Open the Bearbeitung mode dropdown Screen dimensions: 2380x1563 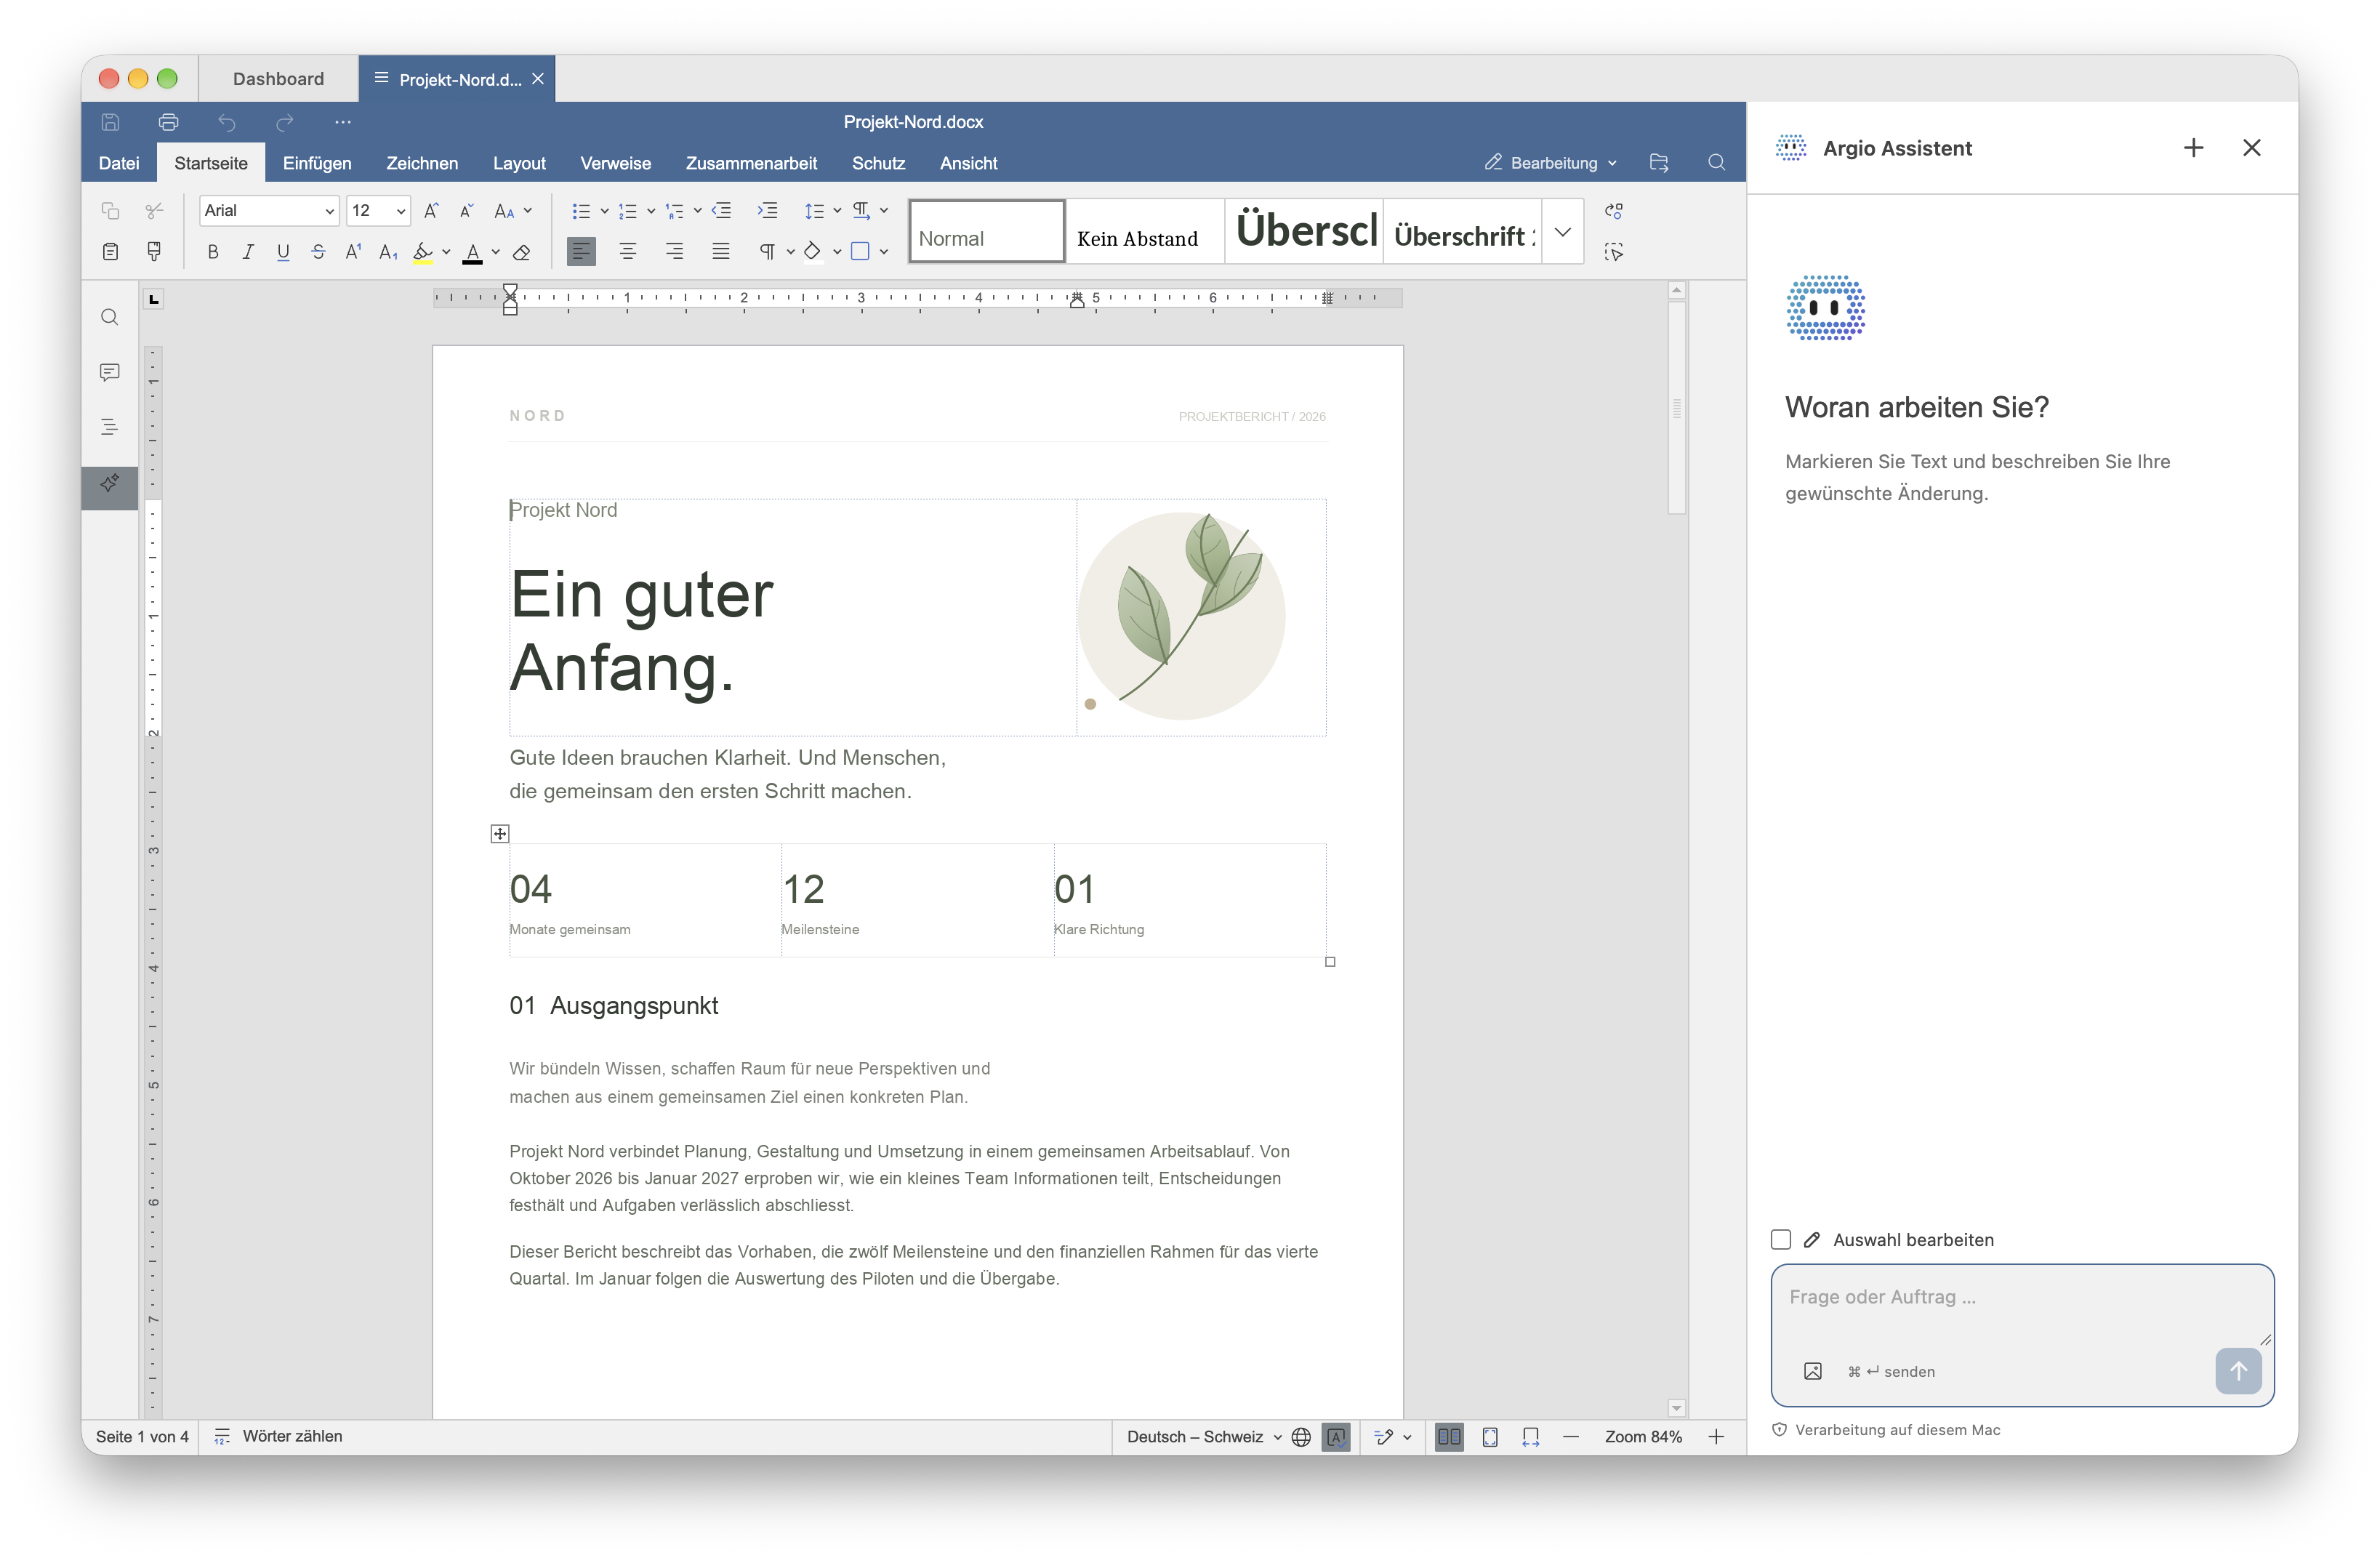click(1551, 163)
